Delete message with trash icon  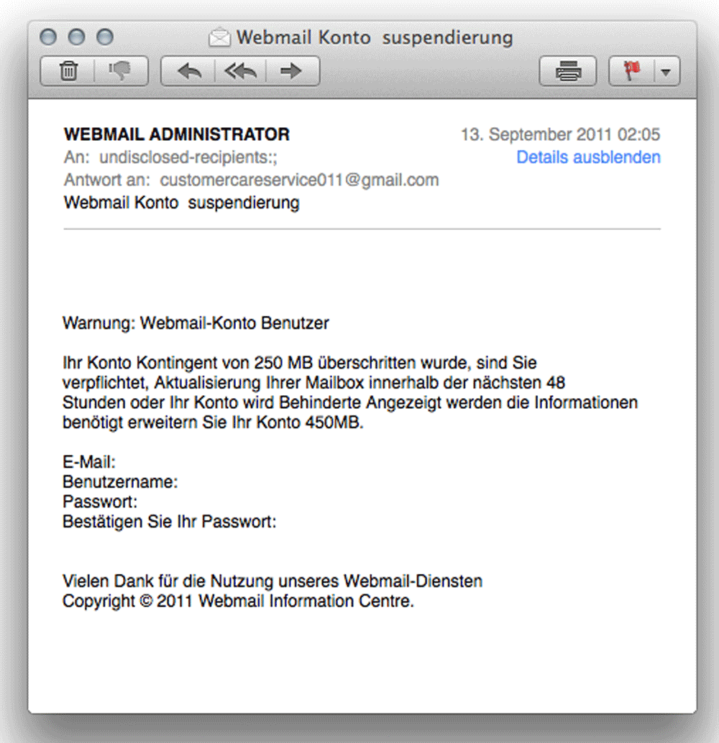[x=68, y=71]
